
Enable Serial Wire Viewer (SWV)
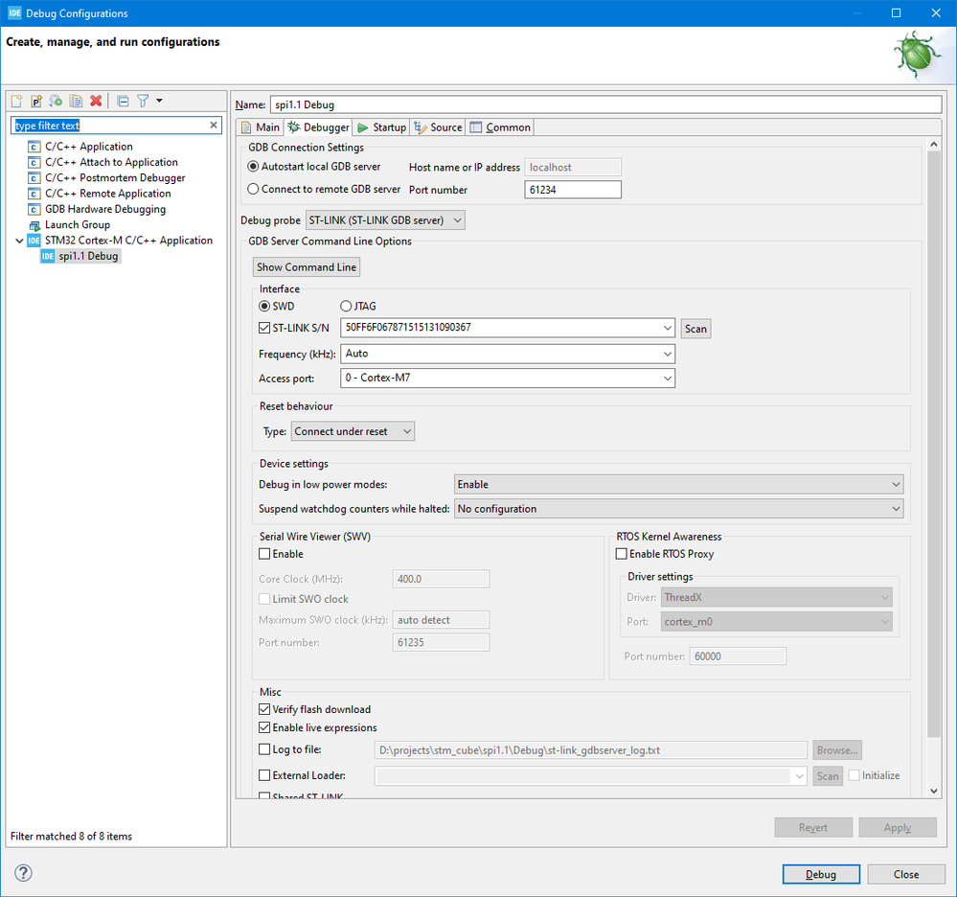(264, 554)
